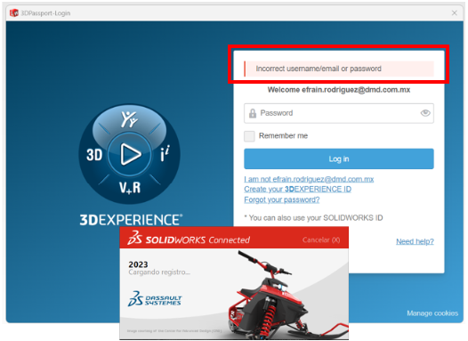Click the 3DEXPERIENCE logo text
The width and height of the screenshot is (468, 341).
(131, 220)
